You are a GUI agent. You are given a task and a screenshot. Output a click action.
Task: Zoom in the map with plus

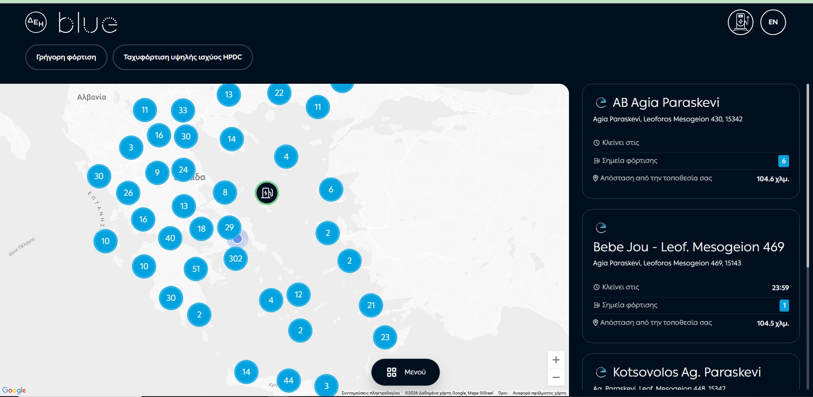(556, 360)
